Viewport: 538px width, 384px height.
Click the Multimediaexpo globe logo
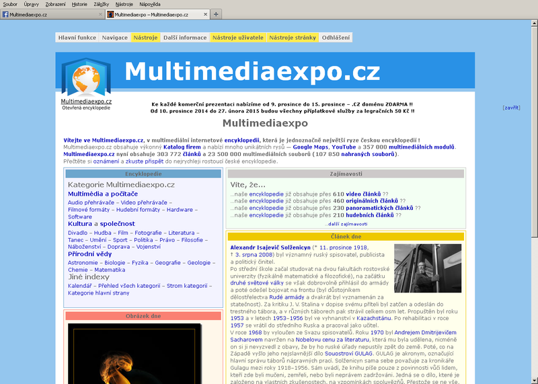point(86,77)
